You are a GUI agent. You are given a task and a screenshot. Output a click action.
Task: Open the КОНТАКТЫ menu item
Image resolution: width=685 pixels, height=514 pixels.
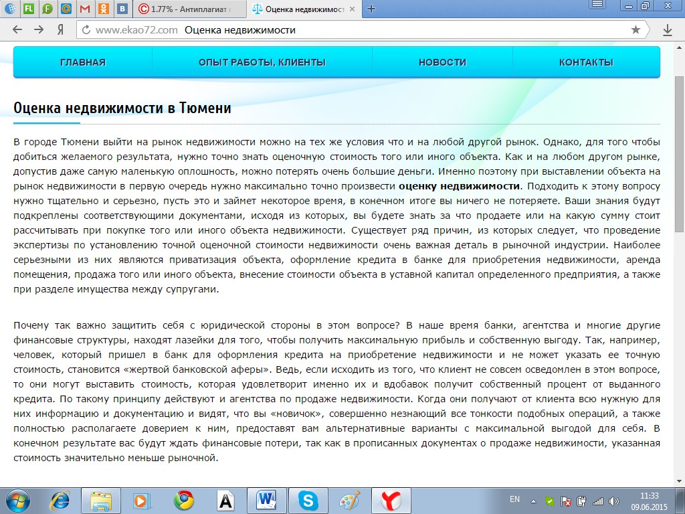click(x=586, y=62)
